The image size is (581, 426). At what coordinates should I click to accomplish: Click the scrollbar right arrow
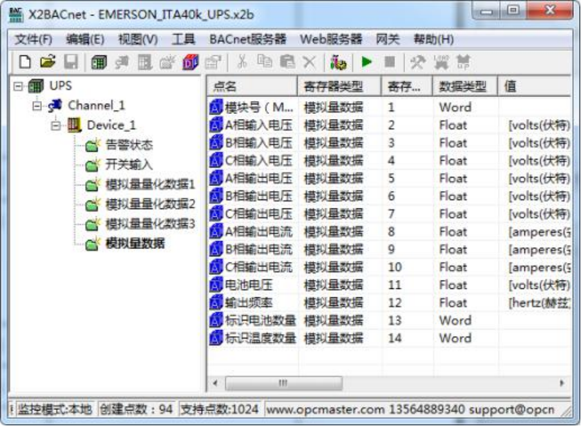[x=562, y=383]
